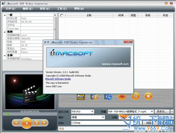Click the 文件名 property row
Image resolution: width=176 pixels, height=133 pixels.
coord(30,25)
